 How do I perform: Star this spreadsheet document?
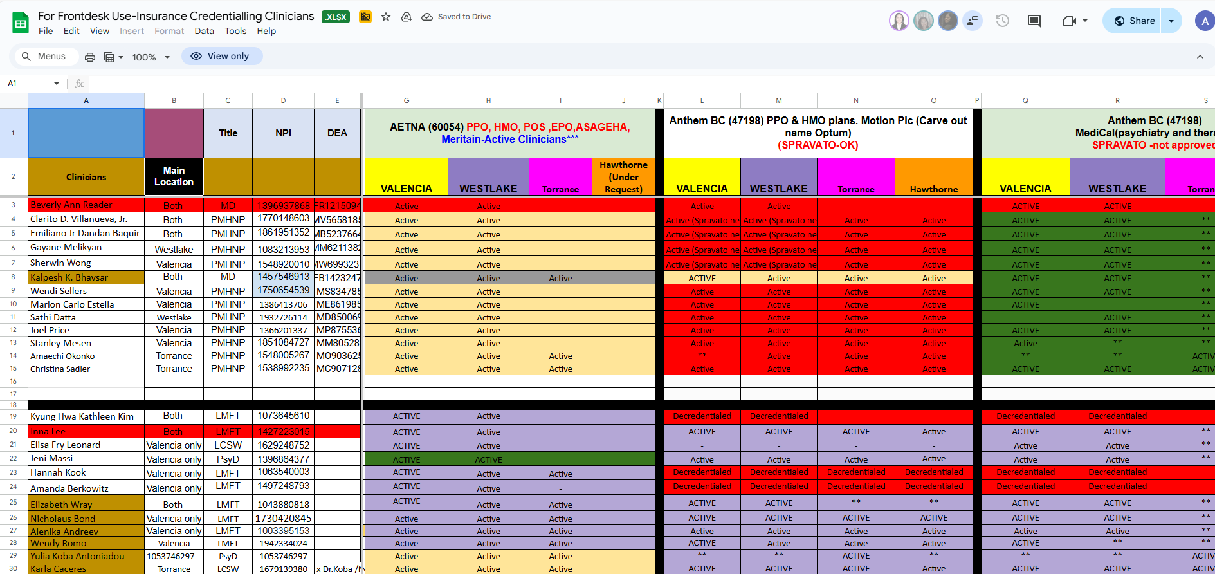pyautogui.click(x=386, y=17)
